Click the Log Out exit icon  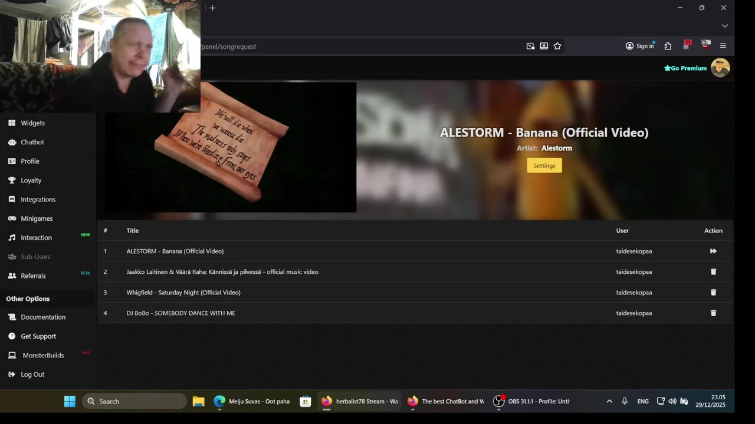click(x=12, y=375)
